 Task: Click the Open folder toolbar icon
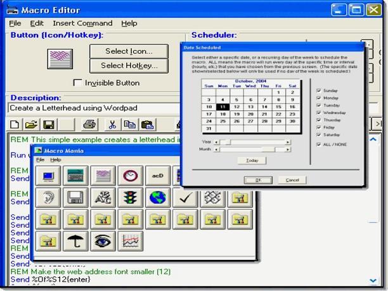31,124
